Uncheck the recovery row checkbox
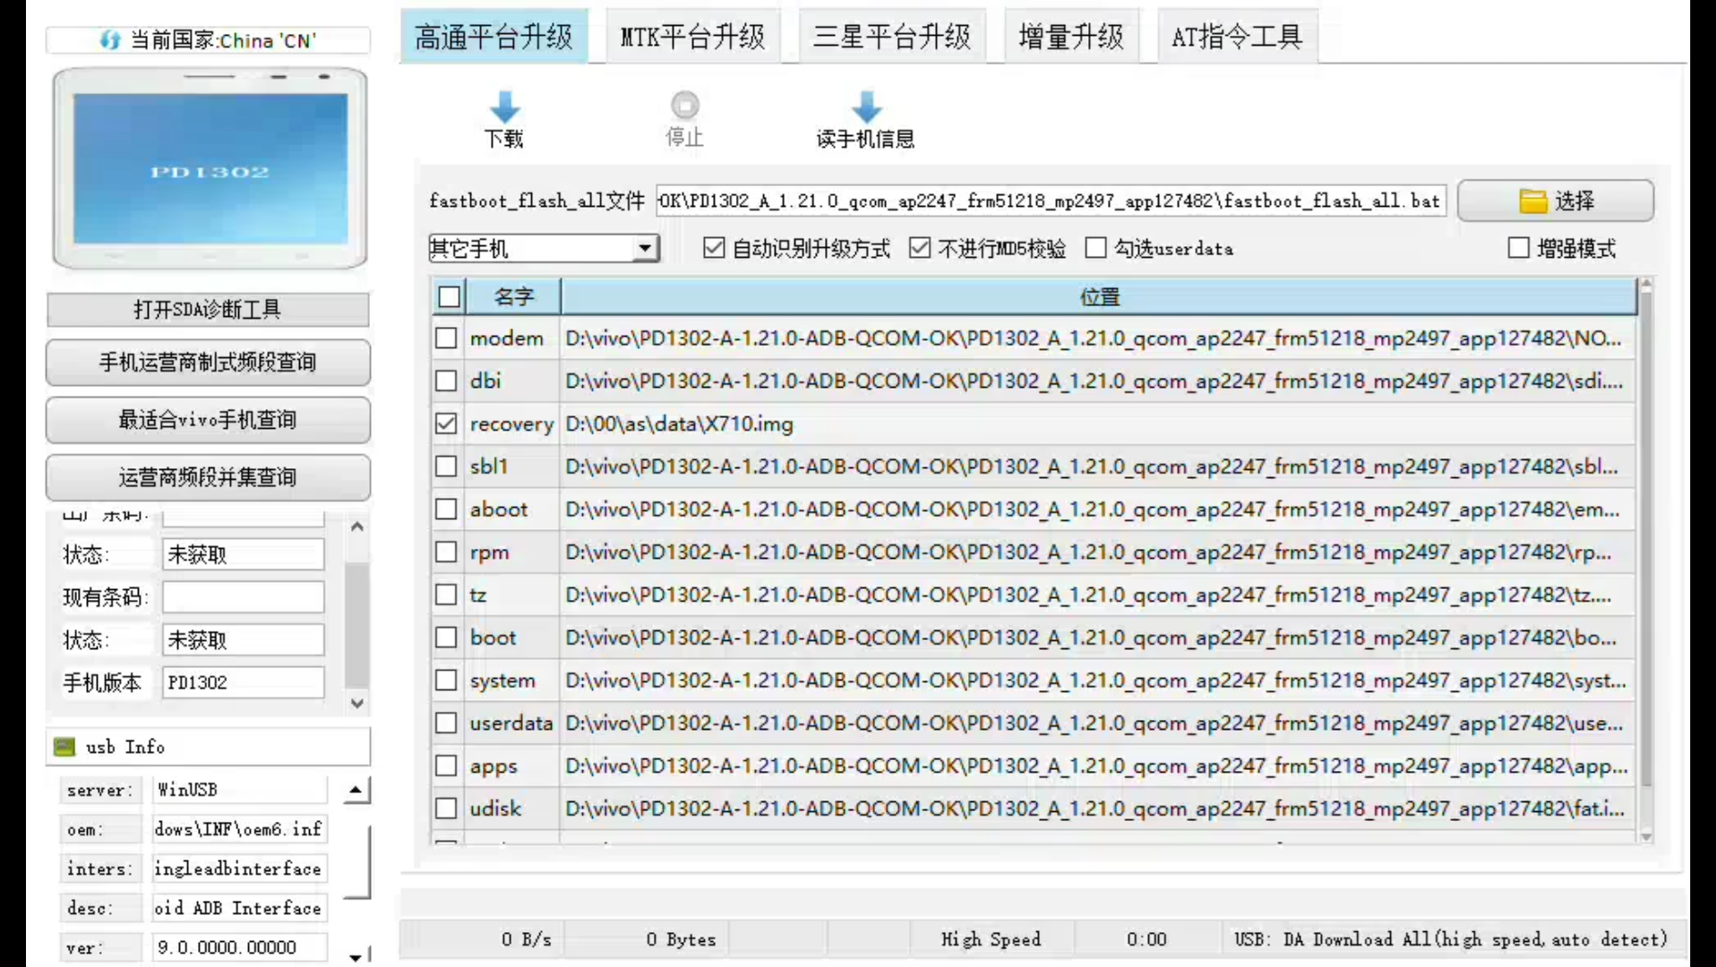1716x967 pixels. (x=446, y=423)
